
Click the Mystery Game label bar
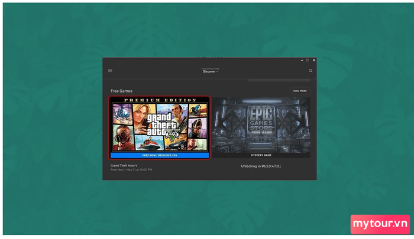261,155
